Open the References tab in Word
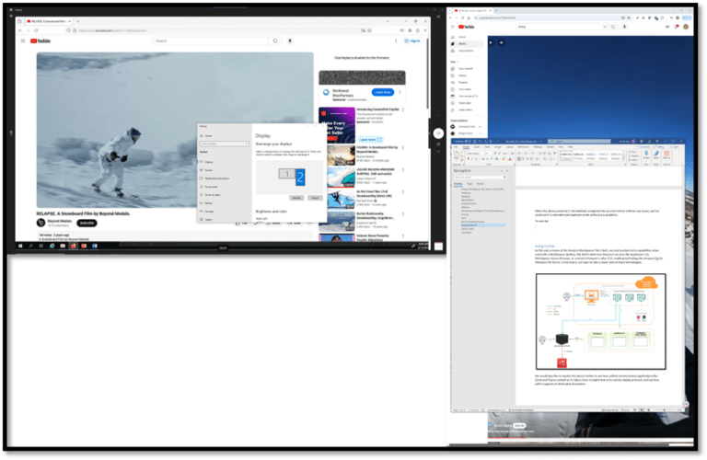 (523, 147)
